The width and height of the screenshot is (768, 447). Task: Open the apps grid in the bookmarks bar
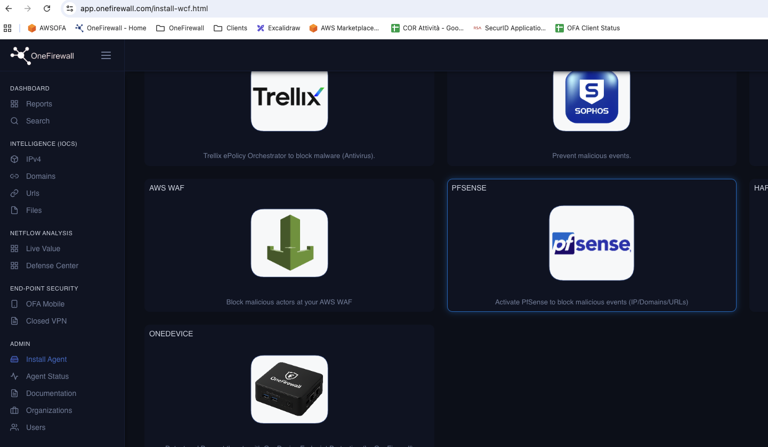7,28
